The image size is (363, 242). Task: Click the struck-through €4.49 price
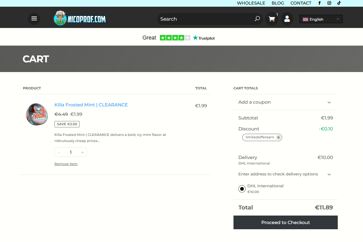point(61,114)
